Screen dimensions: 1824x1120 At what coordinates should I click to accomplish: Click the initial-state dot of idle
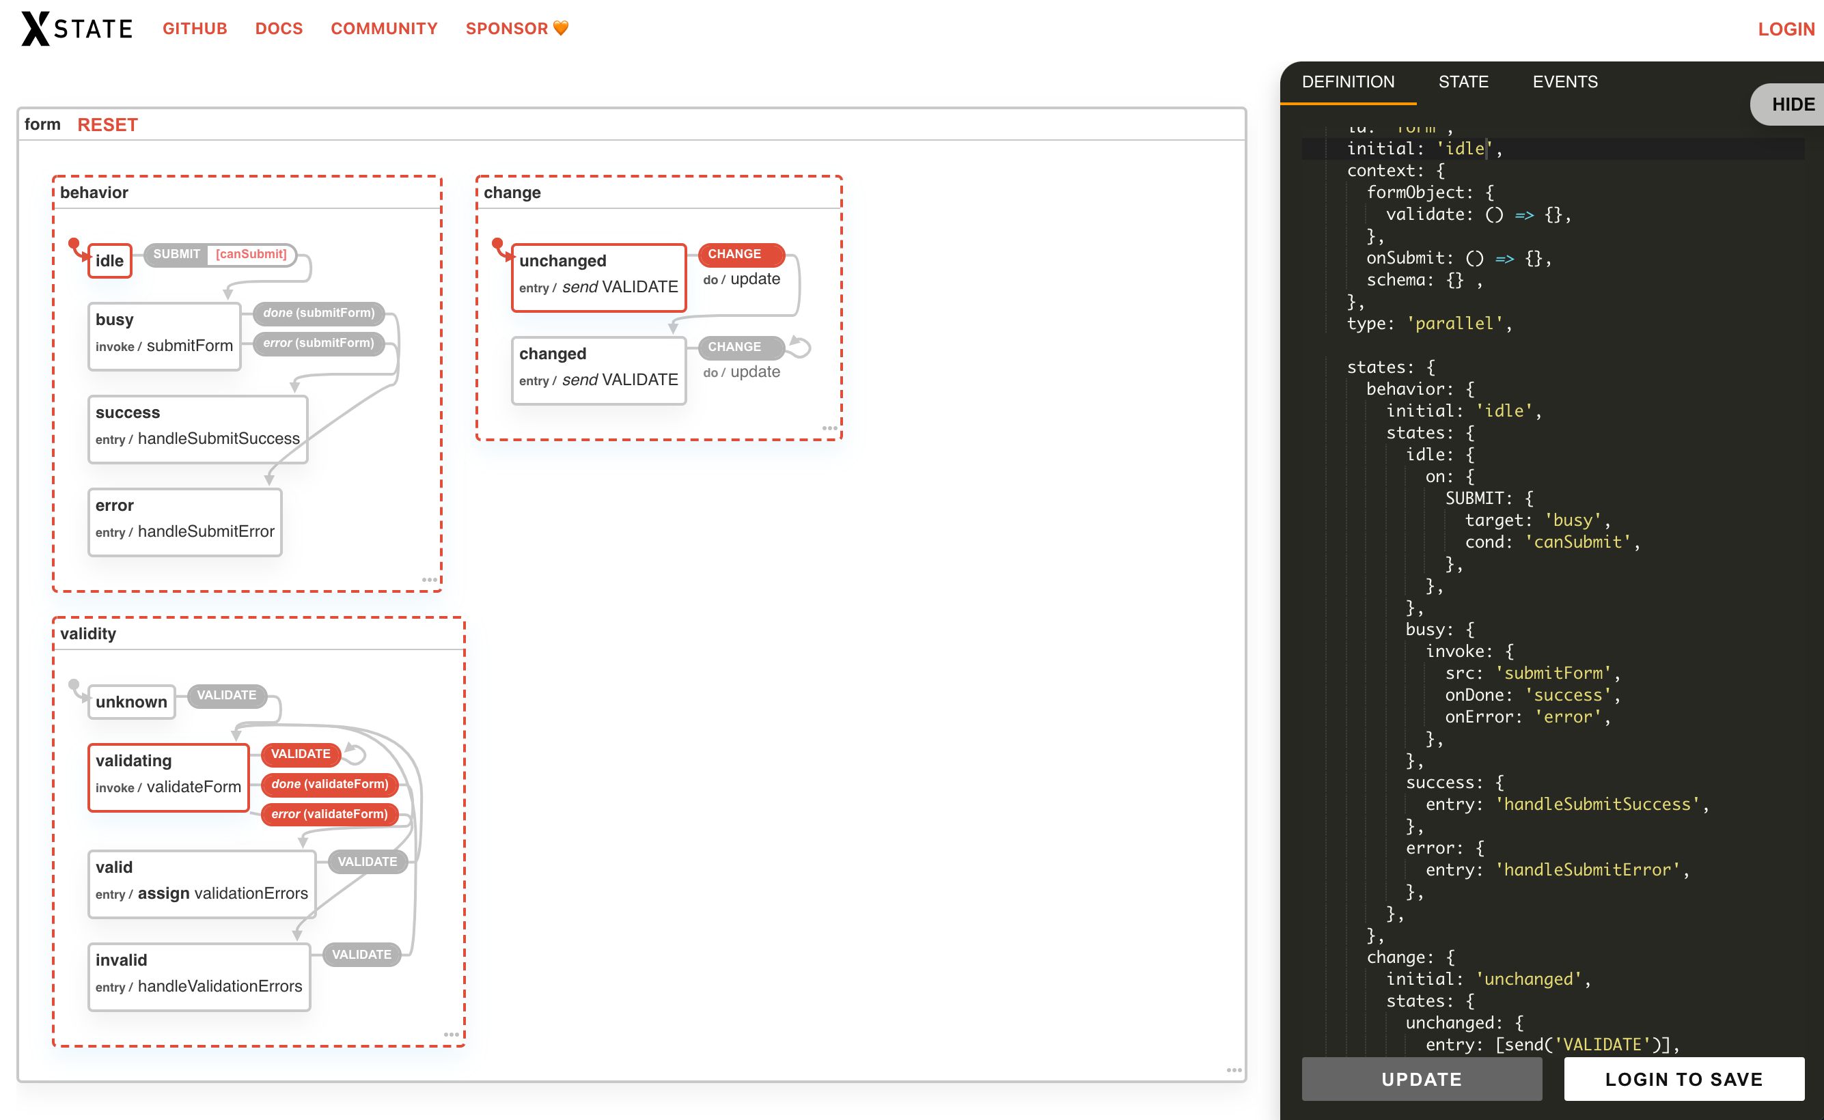tap(74, 244)
